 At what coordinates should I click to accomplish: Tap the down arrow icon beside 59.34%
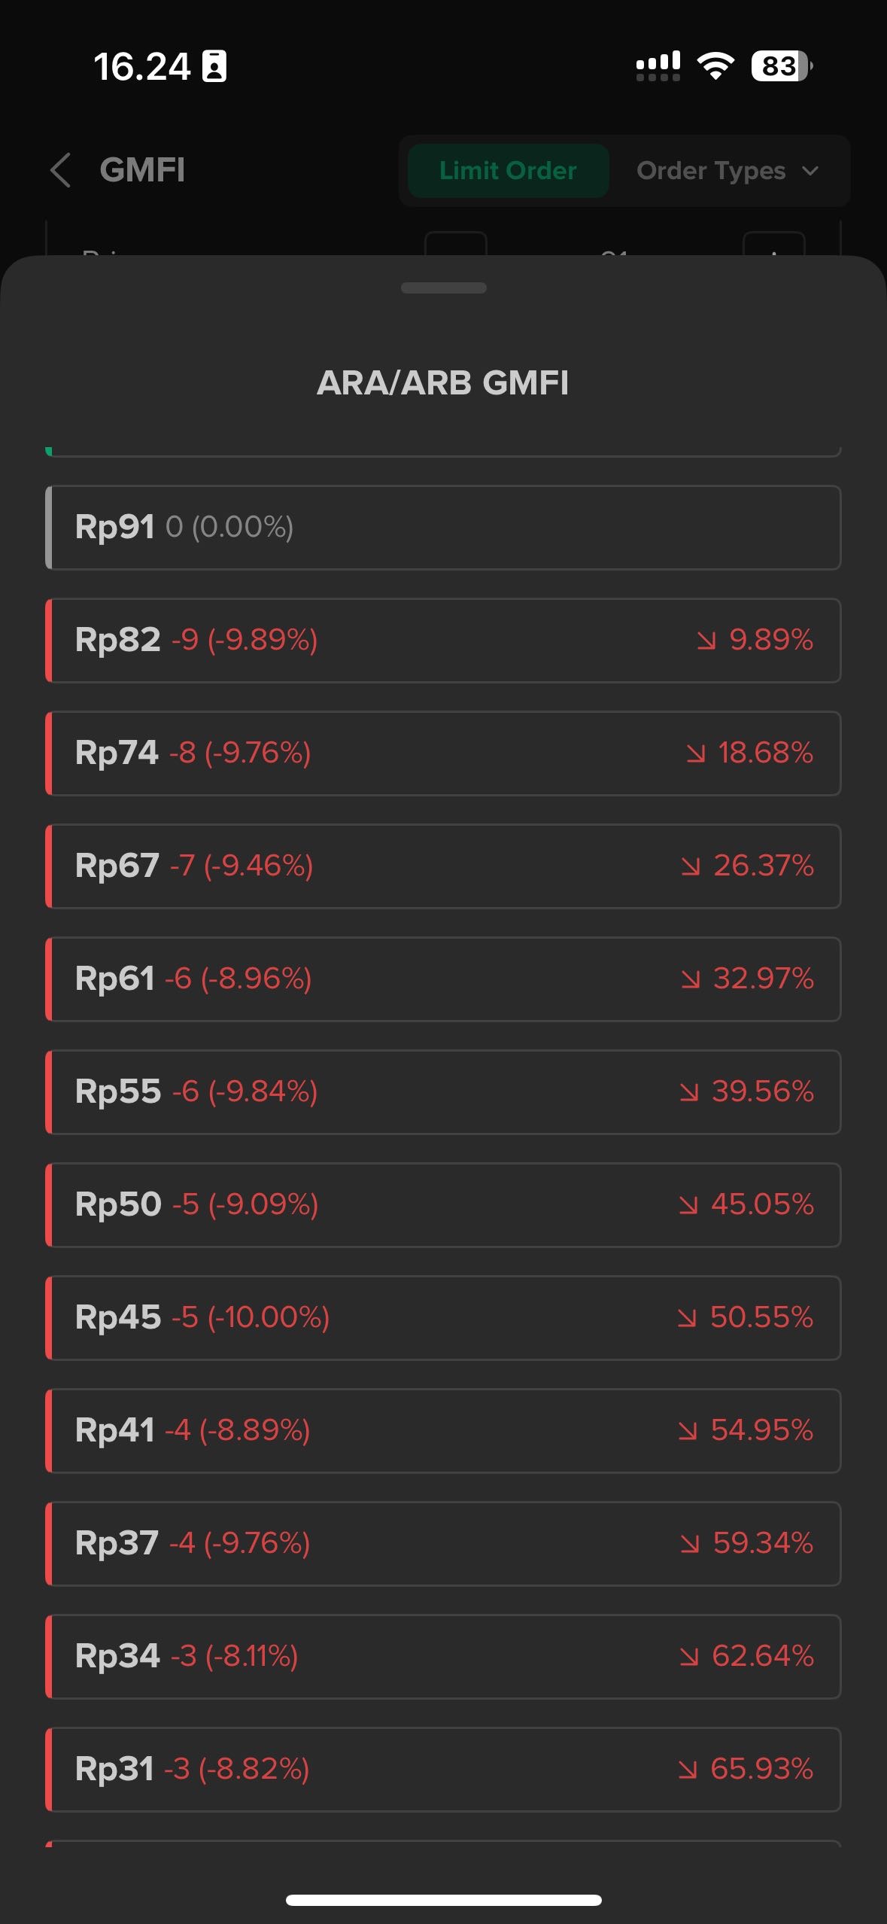pyautogui.click(x=690, y=1544)
